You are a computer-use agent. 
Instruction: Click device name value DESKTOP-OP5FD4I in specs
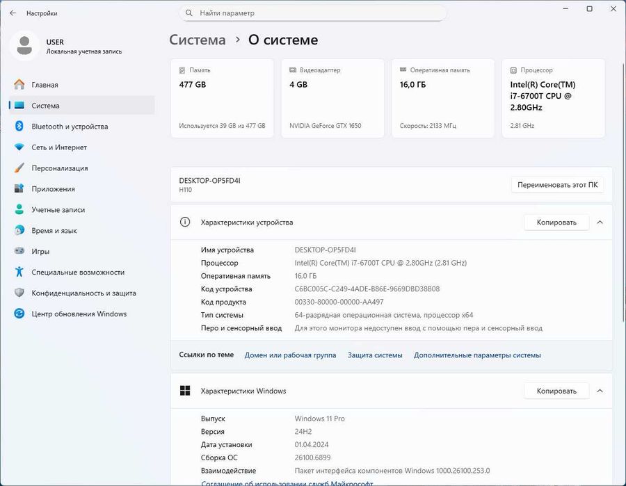point(325,250)
